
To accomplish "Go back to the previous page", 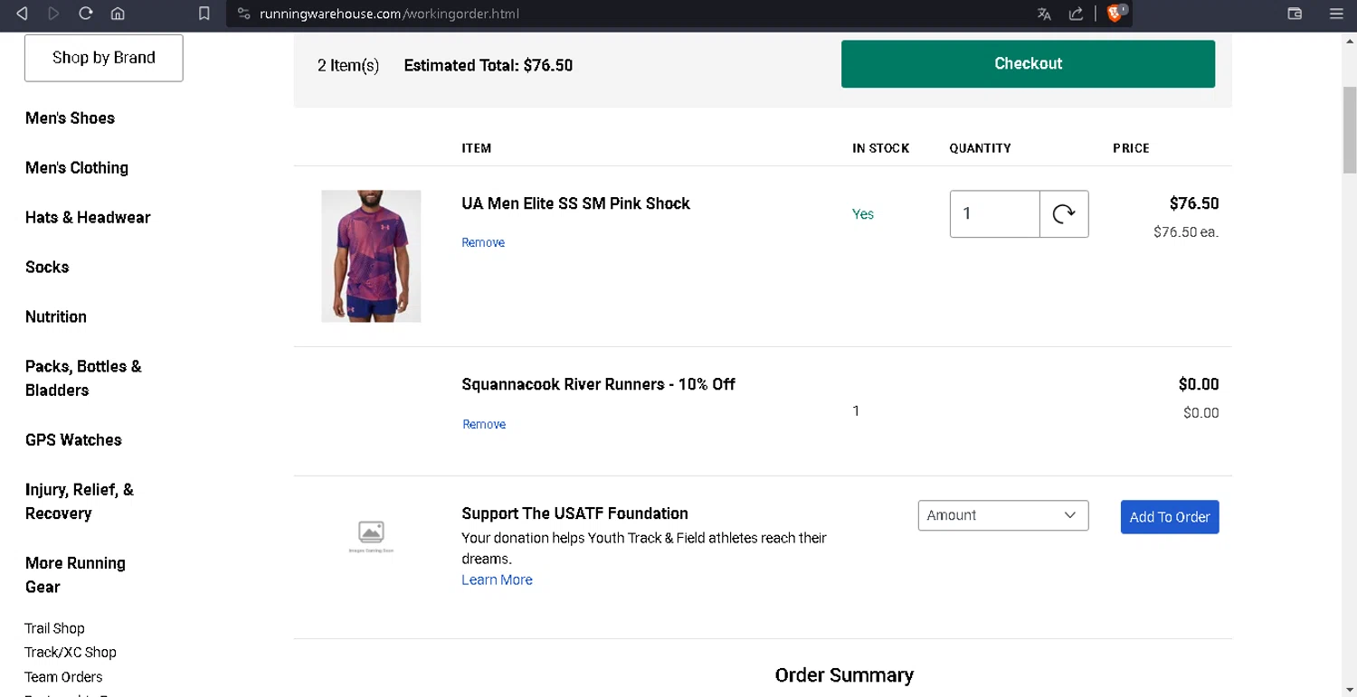I will tap(23, 14).
